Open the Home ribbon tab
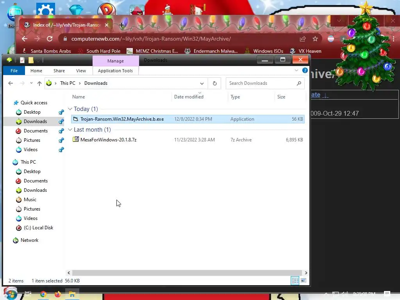Screen dimensions: 400x300 [36, 71]
